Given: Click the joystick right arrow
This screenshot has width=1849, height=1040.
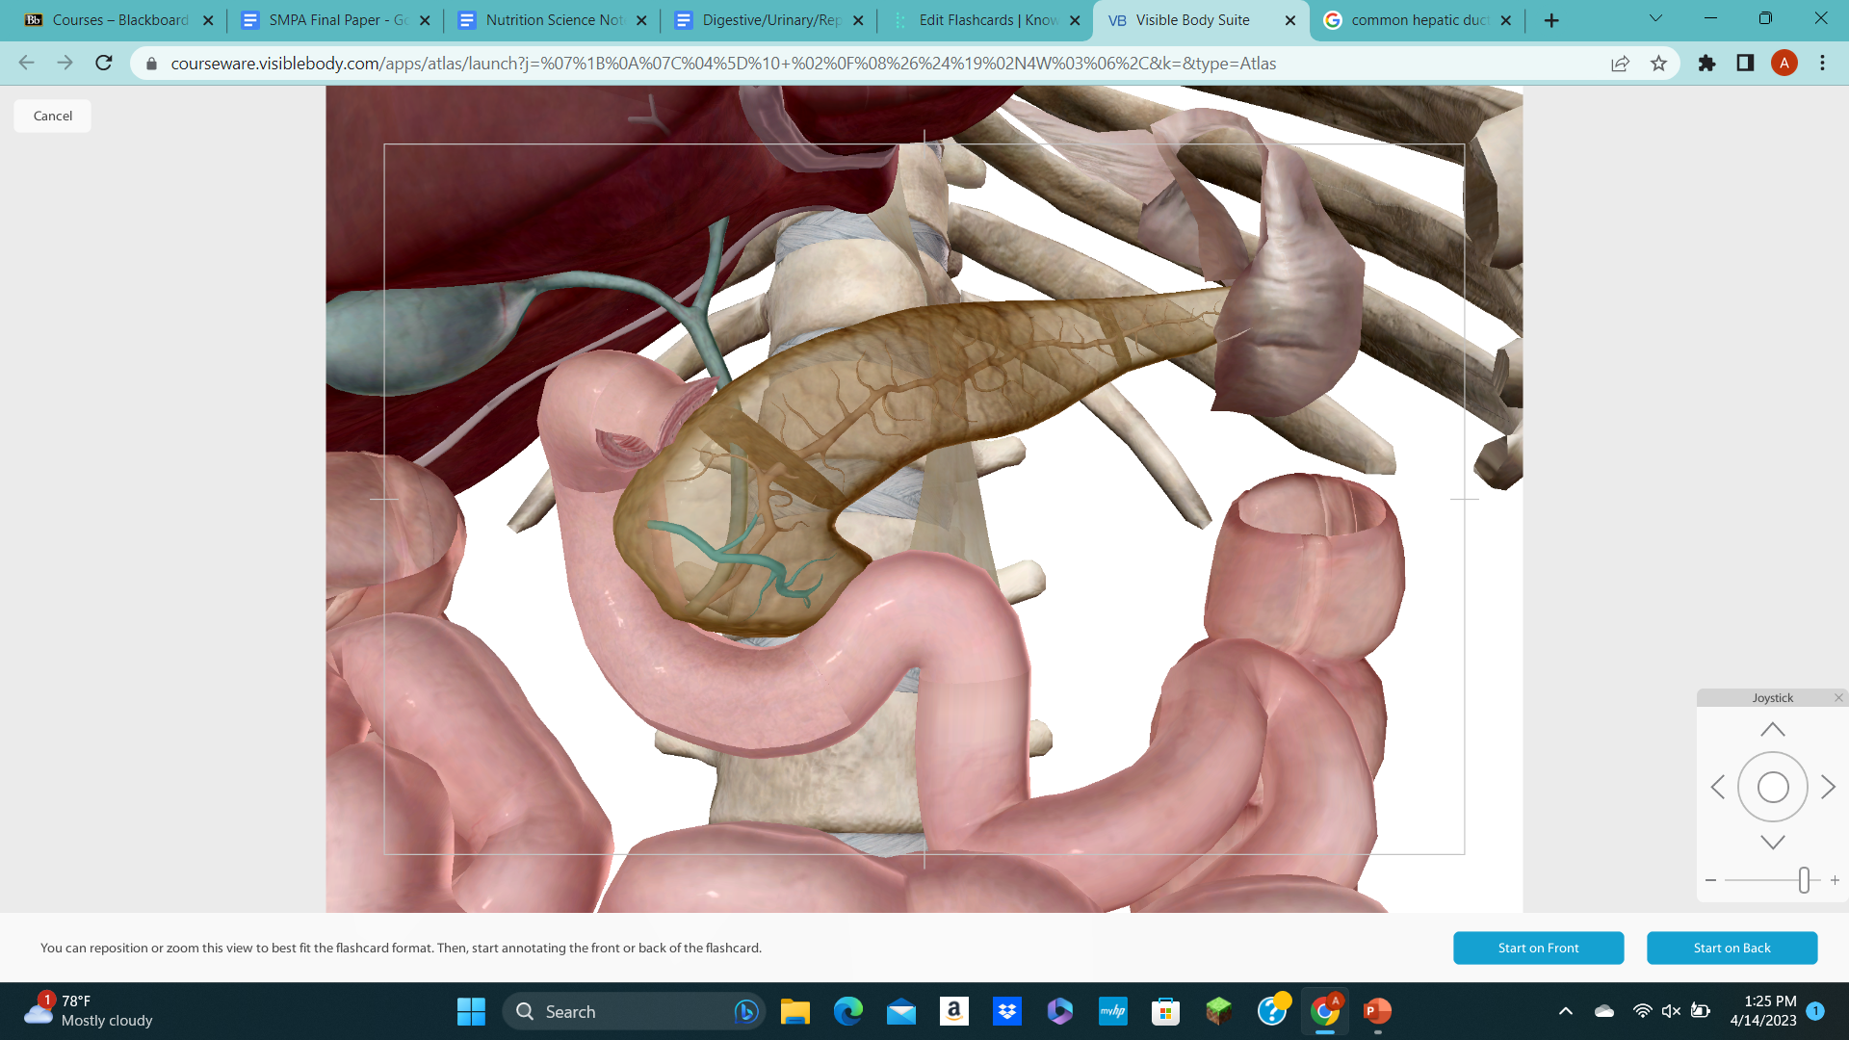Looking at the screenshot, I should 1828,787.
